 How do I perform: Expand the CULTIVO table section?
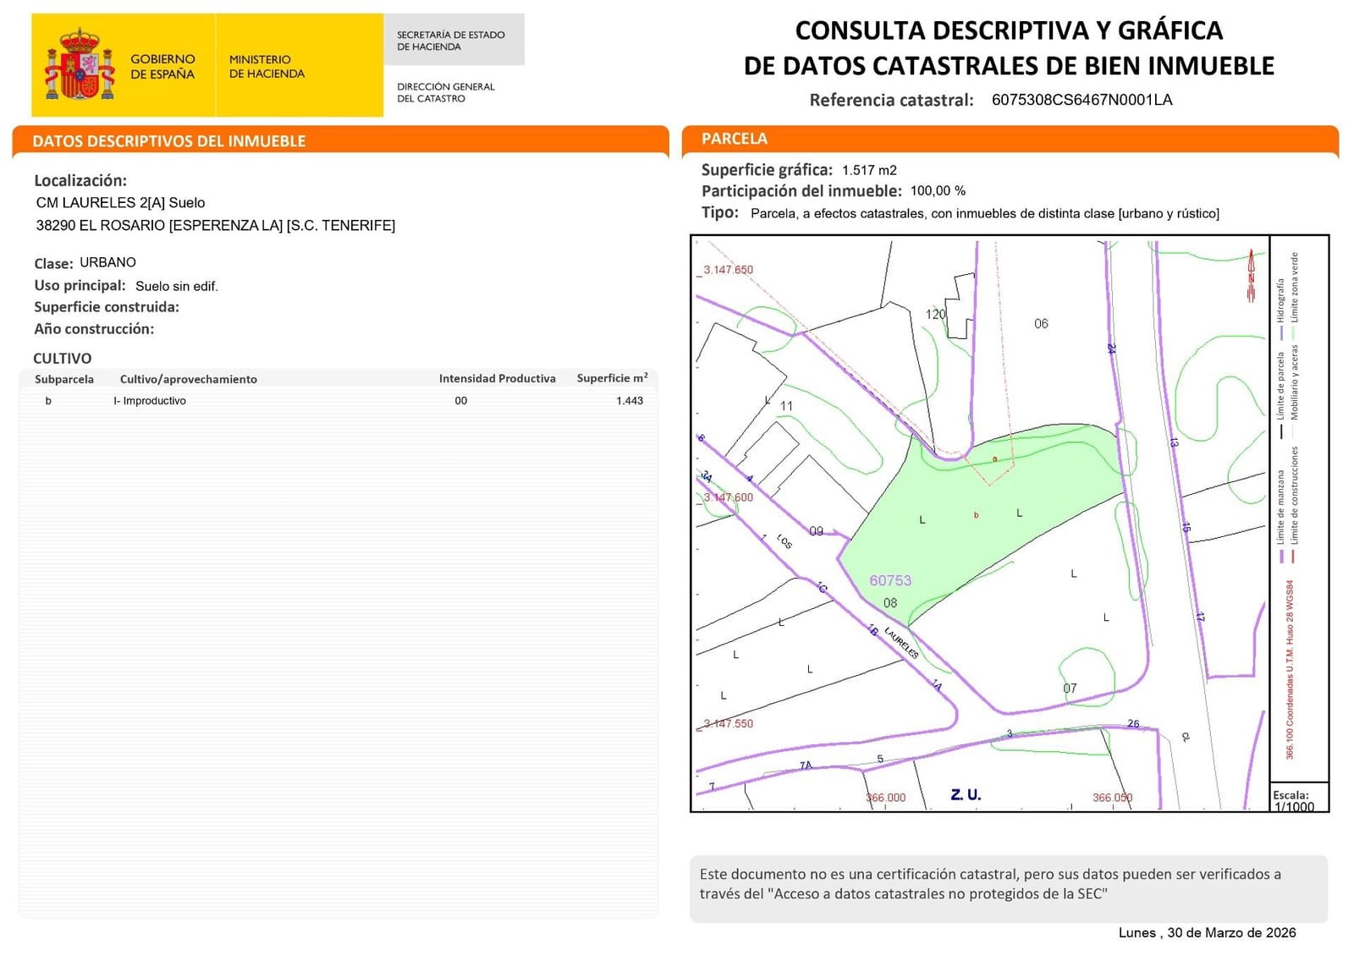[x=61, y=359]
